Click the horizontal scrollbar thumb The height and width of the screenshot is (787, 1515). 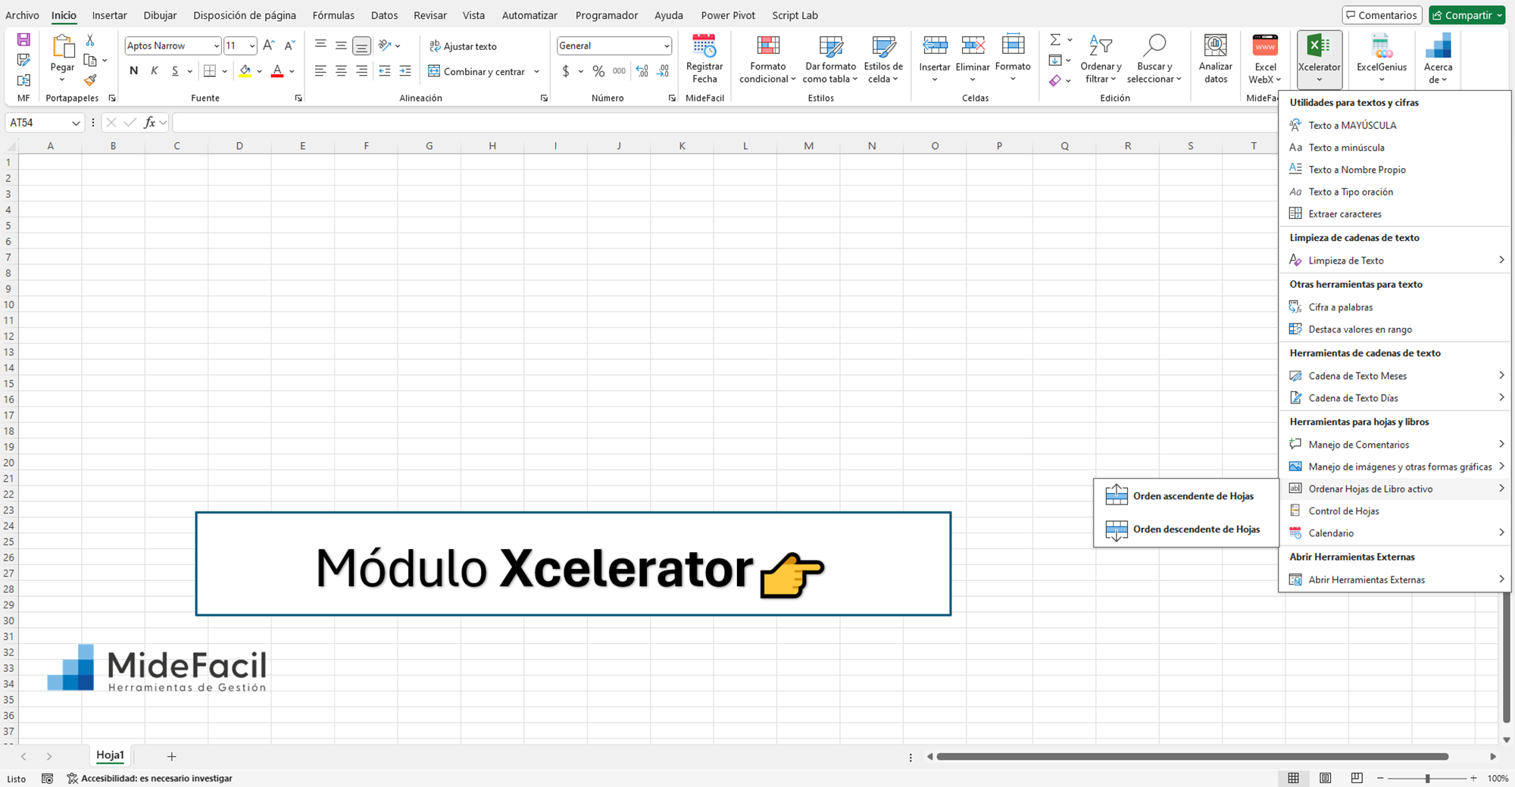pyautogui.click(x=1192, y=756)
